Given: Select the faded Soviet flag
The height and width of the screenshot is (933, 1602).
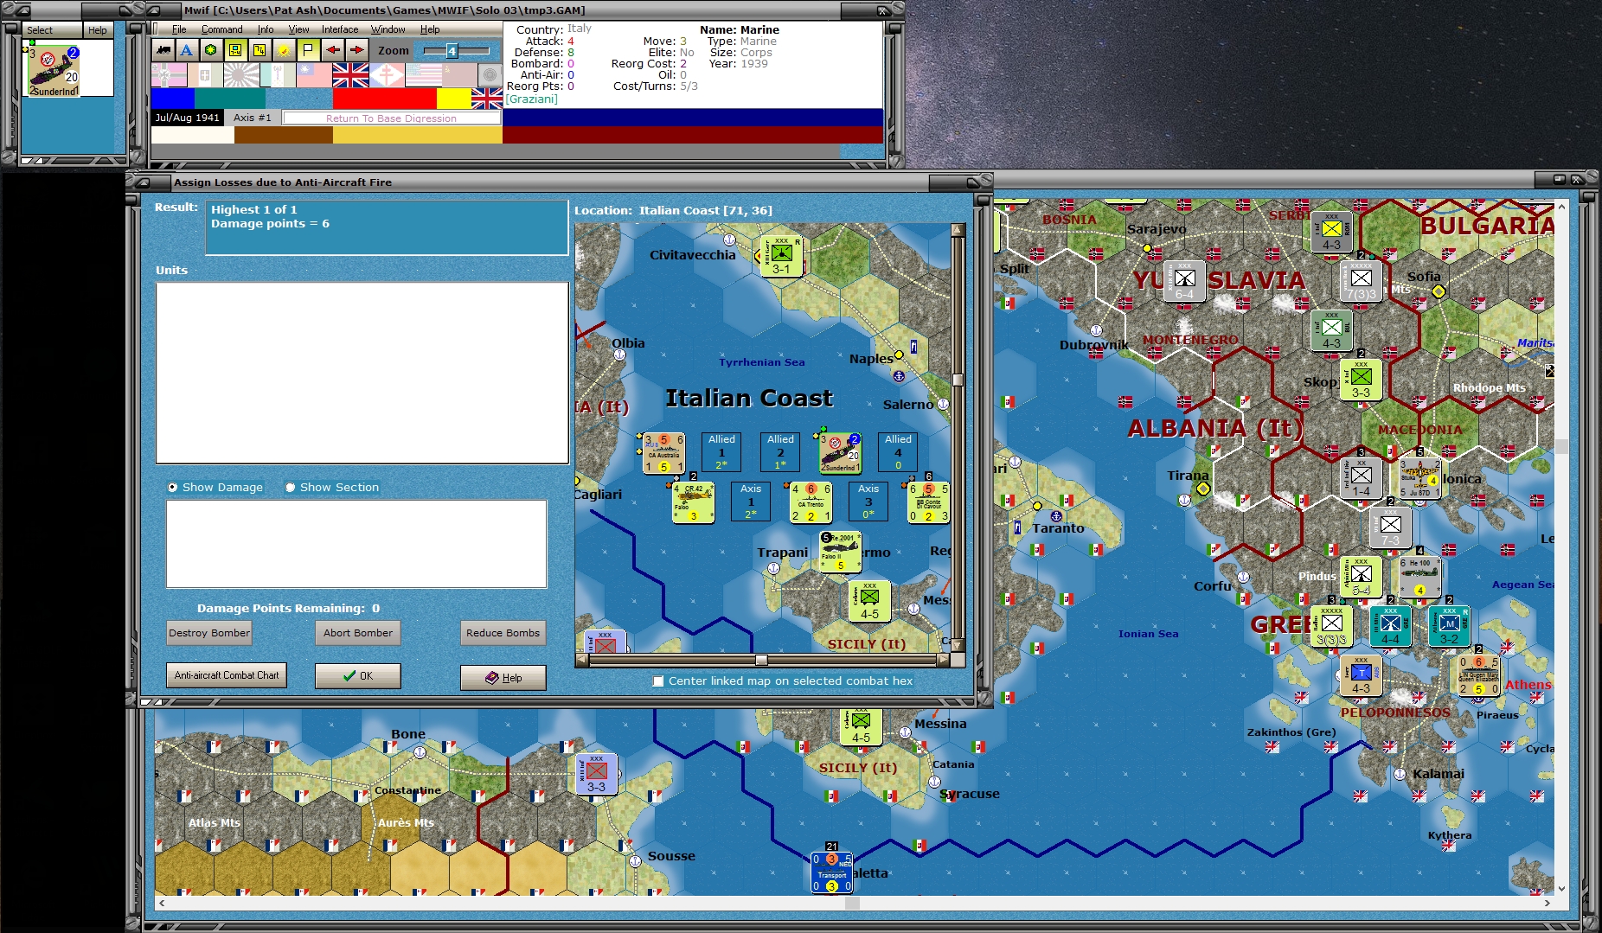Looking at the screenshot, I should point(459,75).
